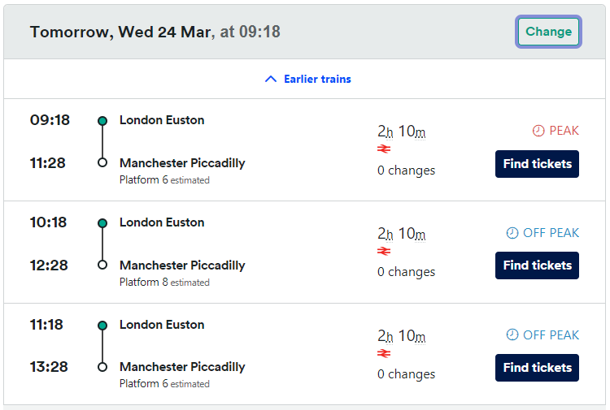The width and height of the screenshot is (610, 410).
Task: Click London Euston on the 11:18 journey
Action: (162, 325)
